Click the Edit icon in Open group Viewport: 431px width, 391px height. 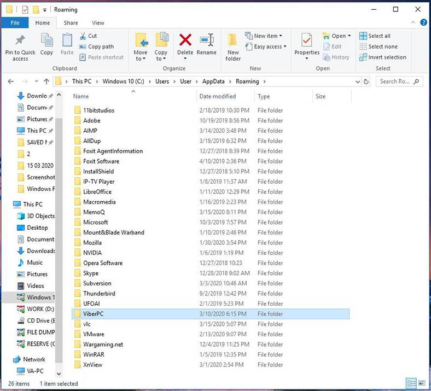click(327, 46)
